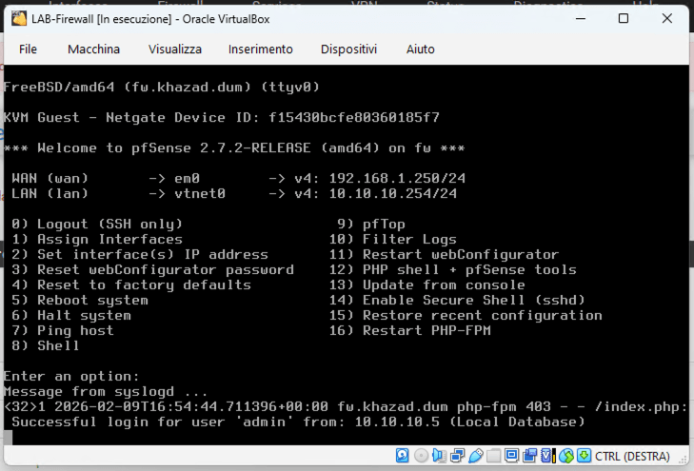This screenshot has height=471, width=694.
Task: Open the network adapter status icon
Action: coord(457,456)
